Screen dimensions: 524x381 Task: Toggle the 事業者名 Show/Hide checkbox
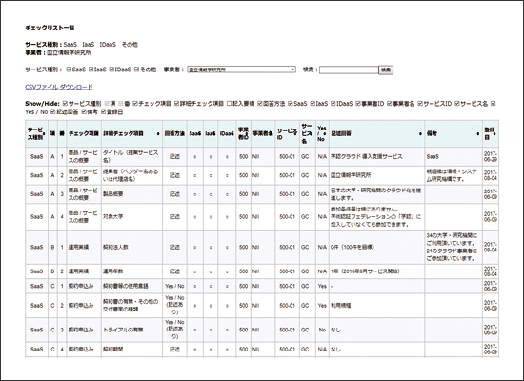390,104
